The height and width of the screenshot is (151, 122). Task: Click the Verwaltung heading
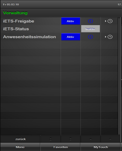(x=15, y=13)
